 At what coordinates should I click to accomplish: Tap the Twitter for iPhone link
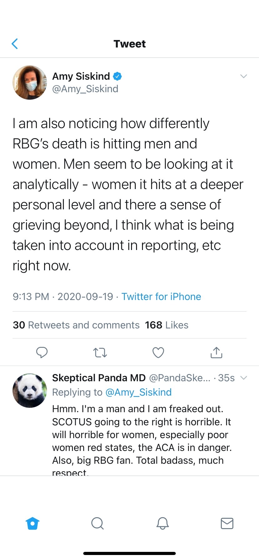[161, 297]
